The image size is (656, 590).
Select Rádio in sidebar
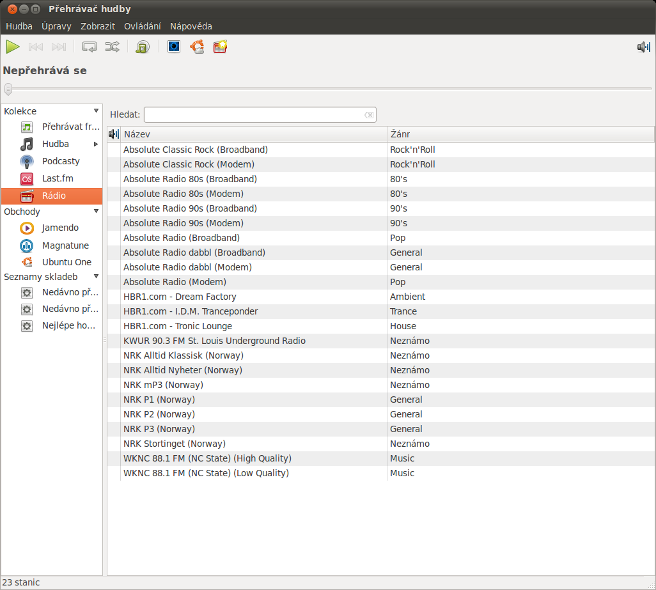tap(52, 196)
